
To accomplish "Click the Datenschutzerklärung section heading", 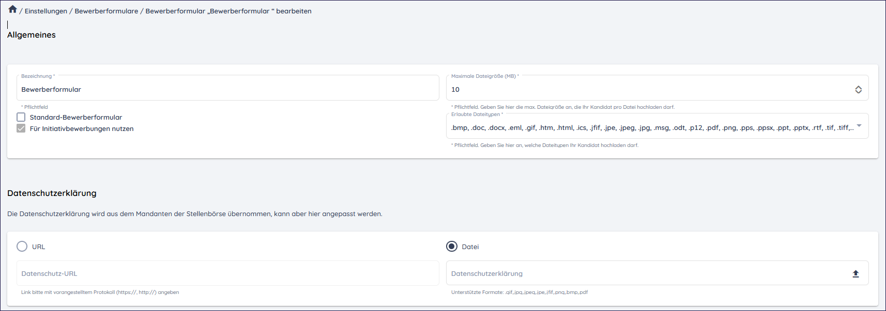I will (x=52, y=193).
